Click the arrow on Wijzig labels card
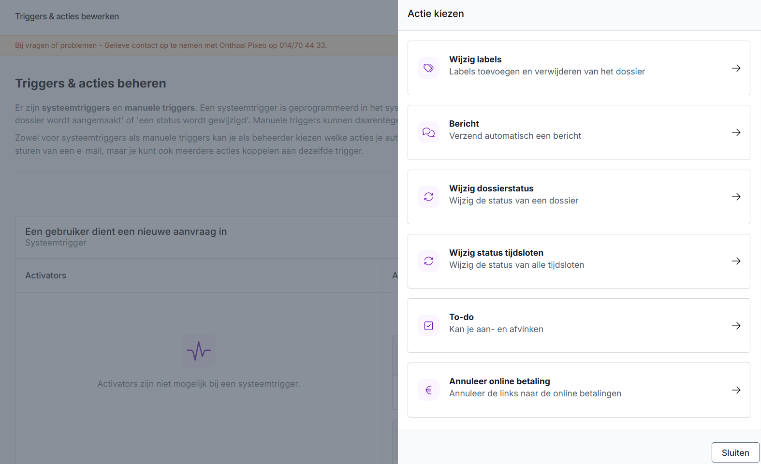 pos(736,68)
